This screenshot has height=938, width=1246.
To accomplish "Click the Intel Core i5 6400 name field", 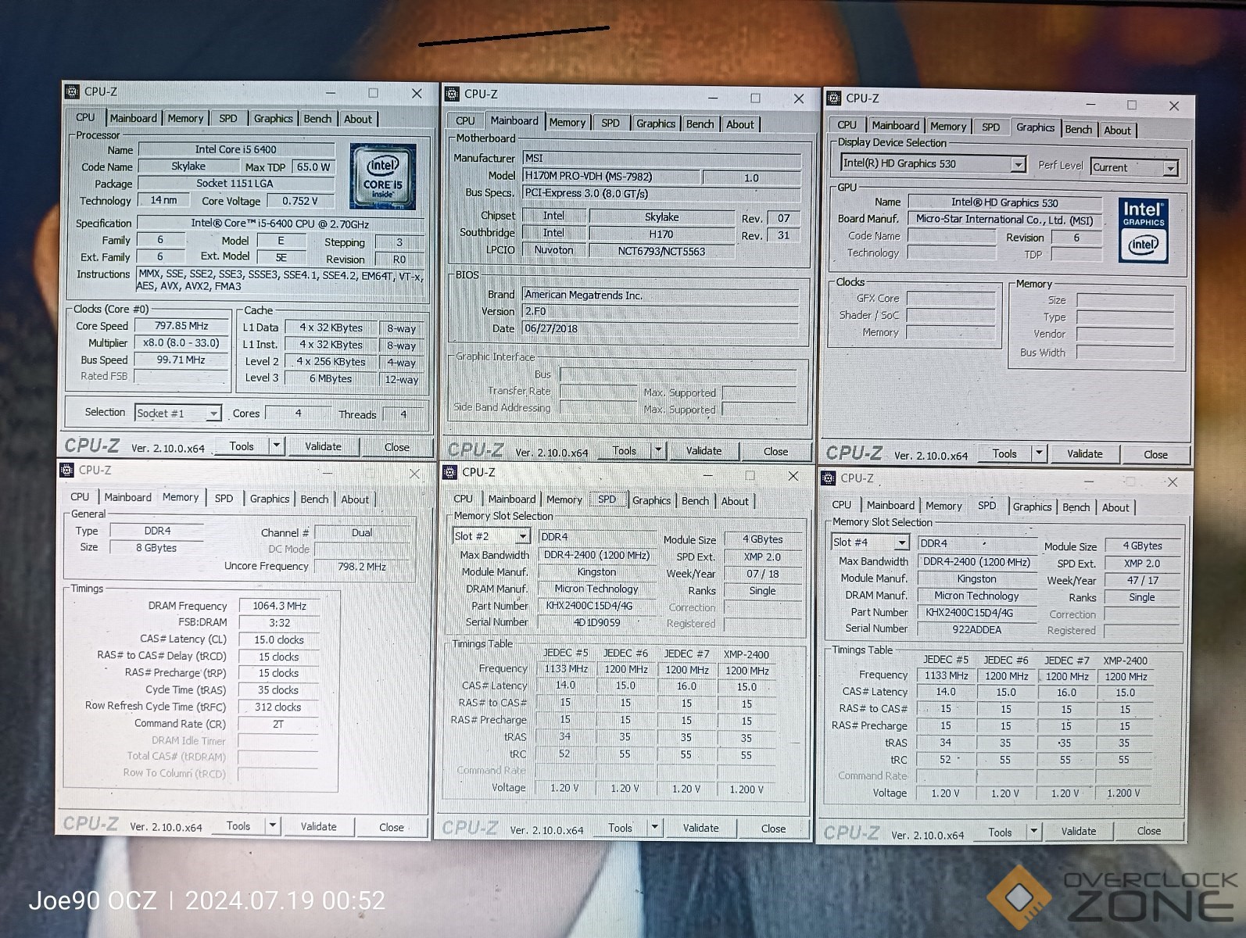I will (x=236, y=149).
